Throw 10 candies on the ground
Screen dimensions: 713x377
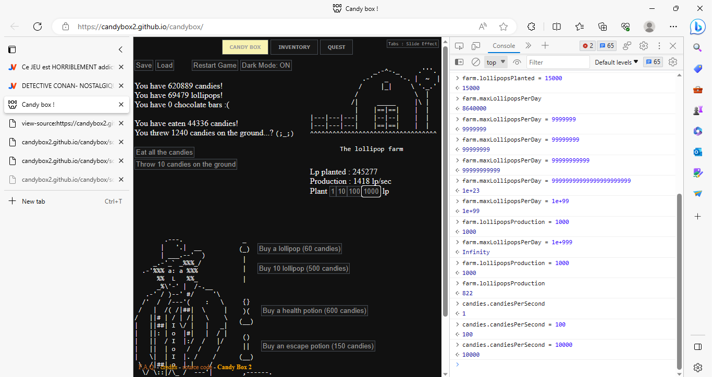tap(186, 164)
